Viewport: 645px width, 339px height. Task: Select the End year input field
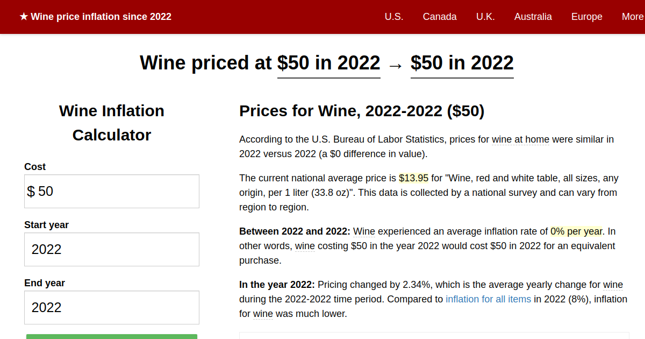point(111,307)
